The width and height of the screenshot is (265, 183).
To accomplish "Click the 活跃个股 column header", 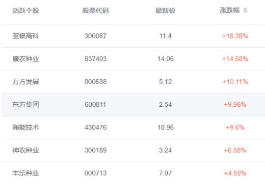I will point(26,10).
